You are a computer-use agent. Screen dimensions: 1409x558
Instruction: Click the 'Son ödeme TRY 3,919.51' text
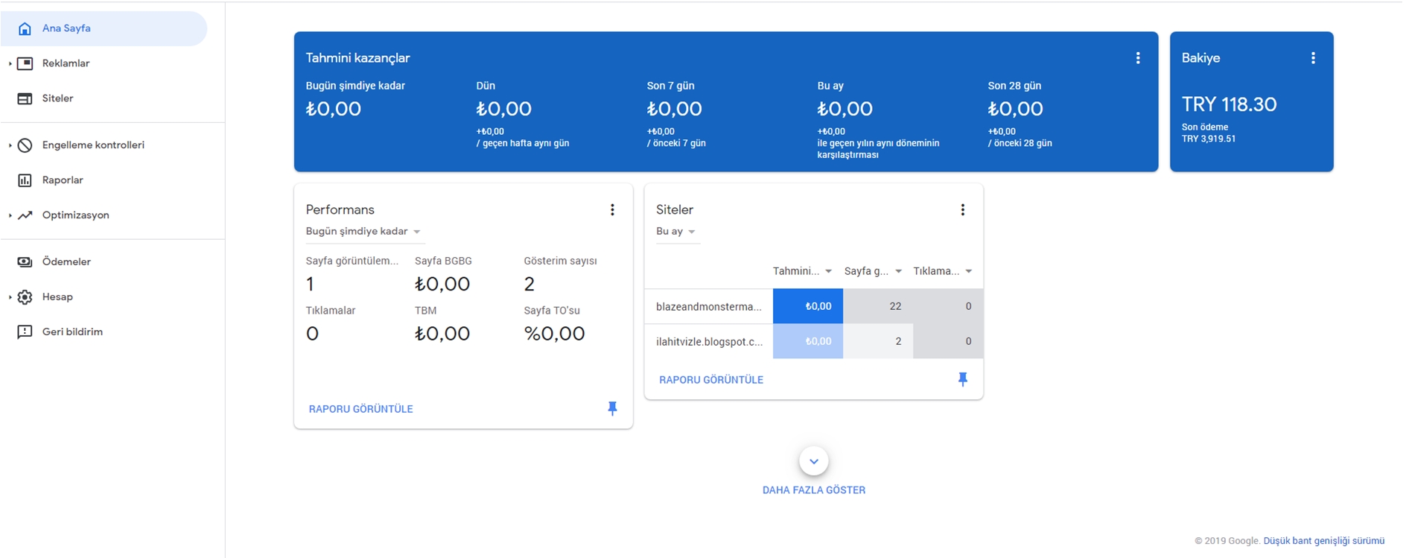(1209, 133)
